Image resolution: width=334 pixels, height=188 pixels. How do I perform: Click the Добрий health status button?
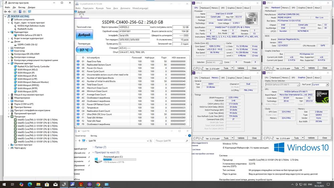pos(85,35)
